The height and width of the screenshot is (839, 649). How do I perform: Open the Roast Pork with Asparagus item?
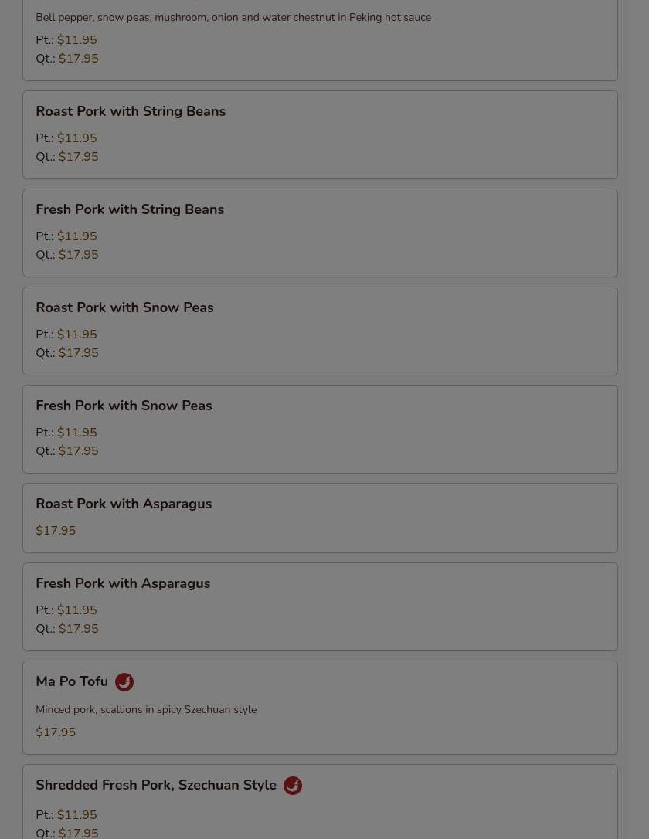coord(124,504)
